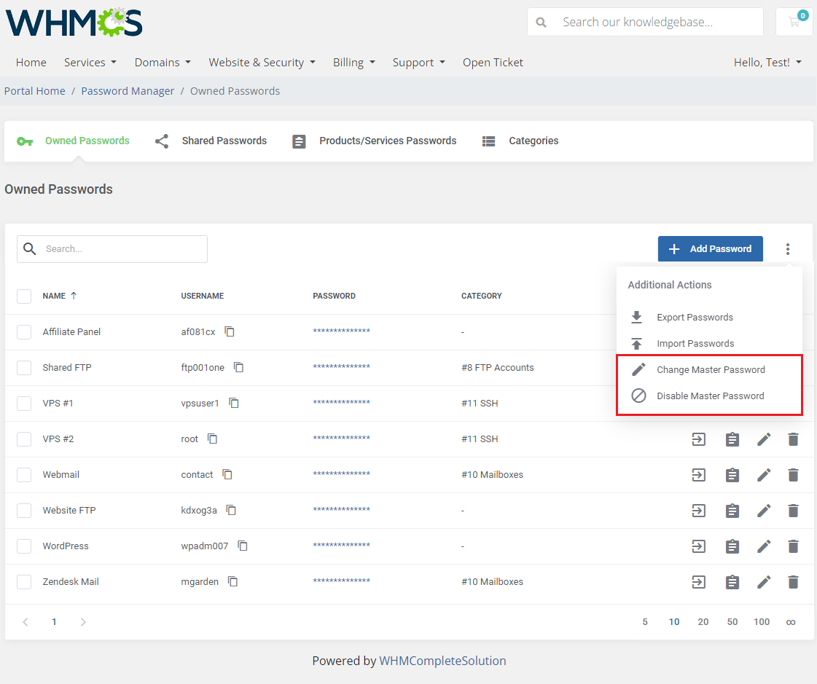Switch to Products/Services Passwords tab
The image size is (817, 684).
click(x=374, y=141)
